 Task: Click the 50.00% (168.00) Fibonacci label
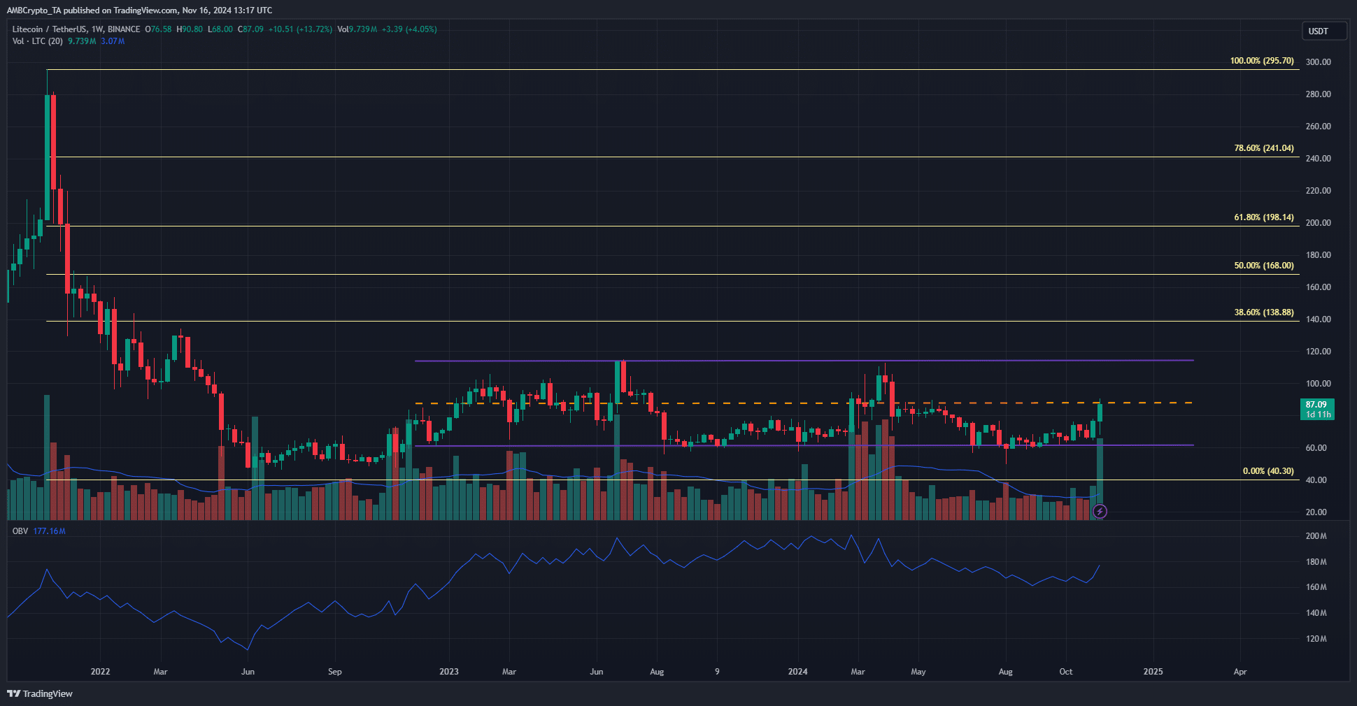click(x=1264, y=266)
